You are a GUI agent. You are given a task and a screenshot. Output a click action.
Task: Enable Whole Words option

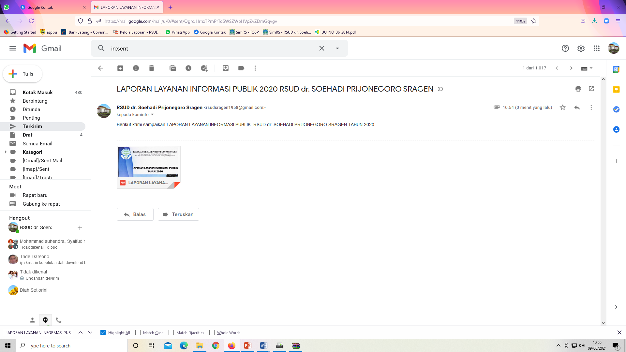212,332
